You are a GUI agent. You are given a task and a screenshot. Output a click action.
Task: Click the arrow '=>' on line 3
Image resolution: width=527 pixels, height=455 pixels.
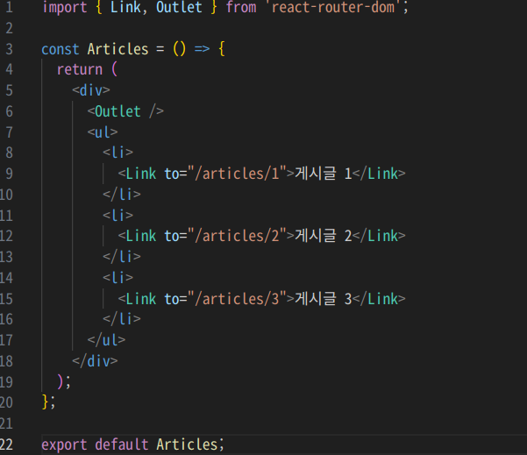(x=202, y=49)
